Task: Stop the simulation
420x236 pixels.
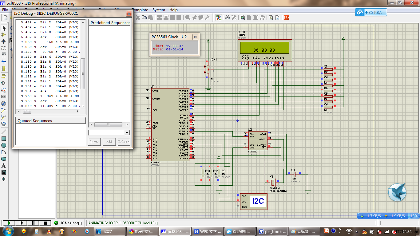Action: [45, 223]
